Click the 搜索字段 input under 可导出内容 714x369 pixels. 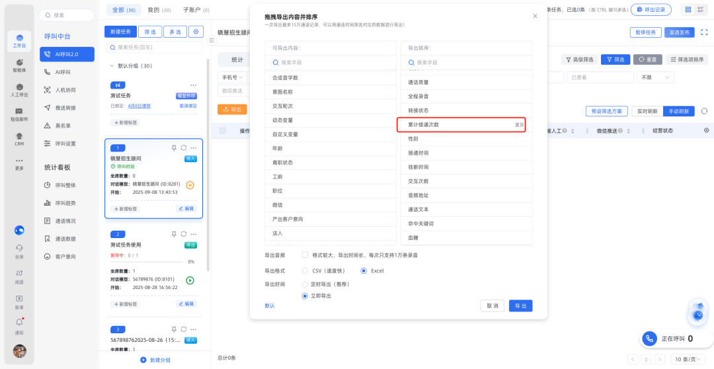331,62
